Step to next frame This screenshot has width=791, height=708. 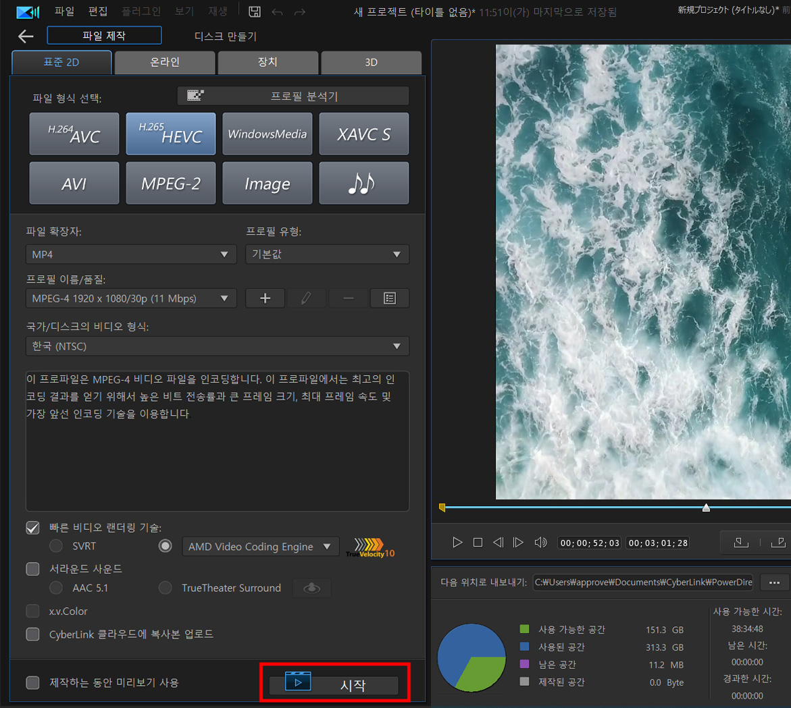[518, 543]
